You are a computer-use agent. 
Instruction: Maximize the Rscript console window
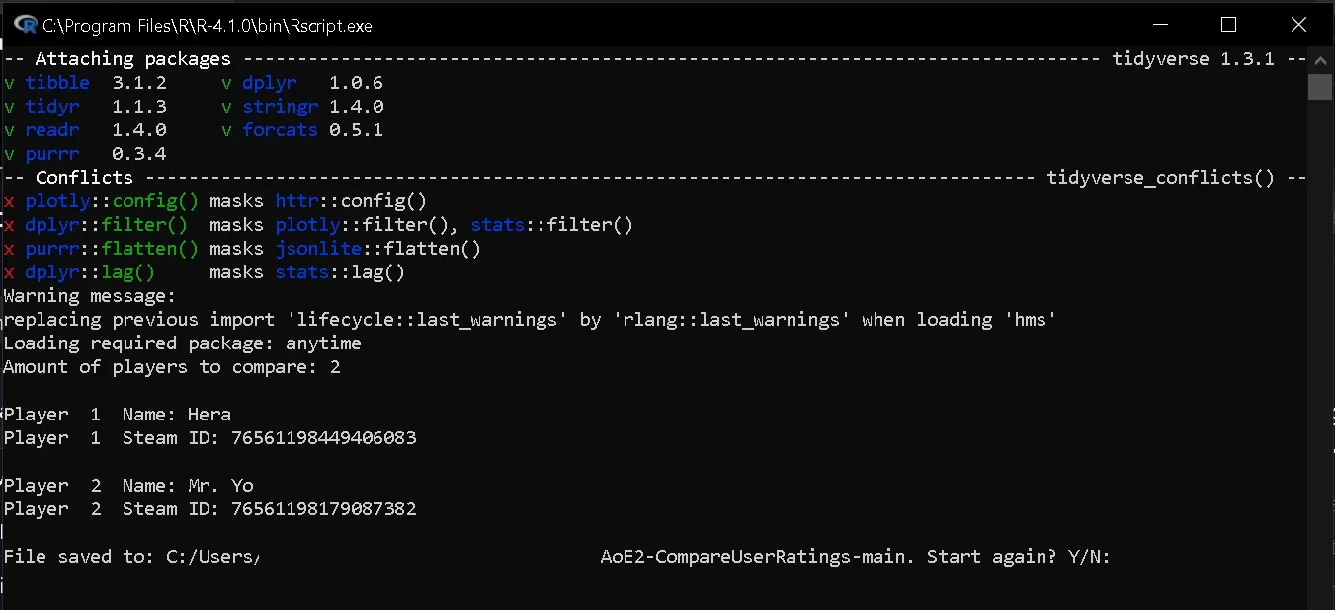(1228, 25)
